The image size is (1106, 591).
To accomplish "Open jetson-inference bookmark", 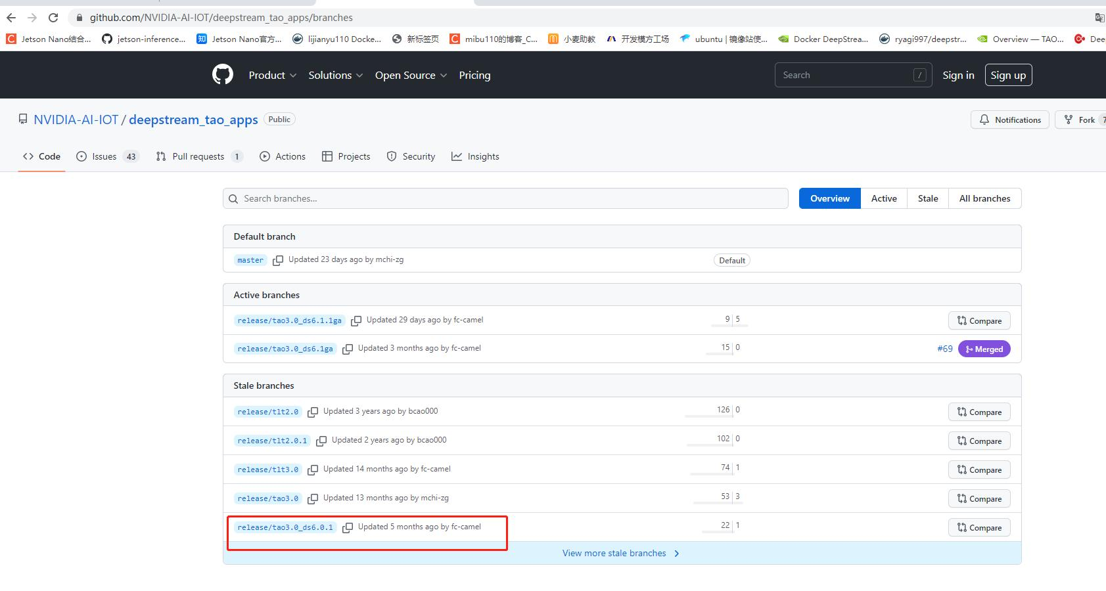I will coord(144,39).
